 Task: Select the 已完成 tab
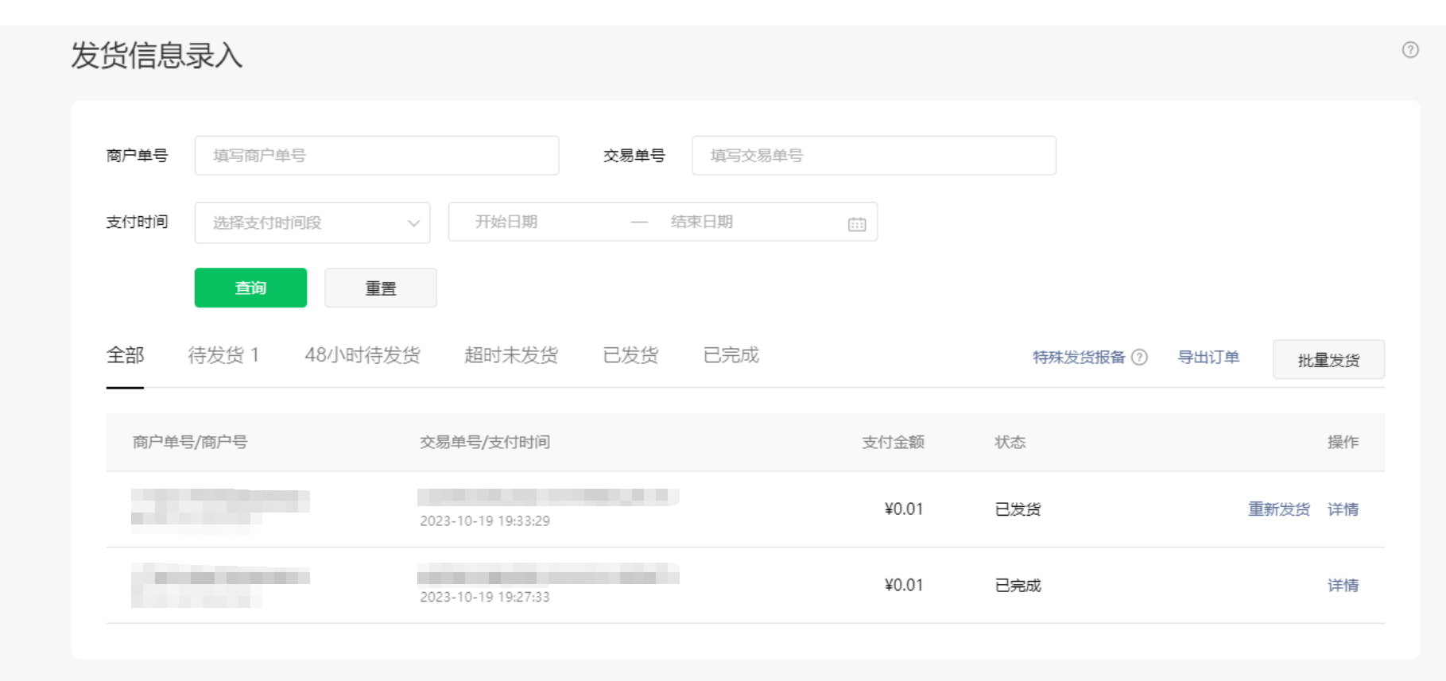click(x=731, y=355)
